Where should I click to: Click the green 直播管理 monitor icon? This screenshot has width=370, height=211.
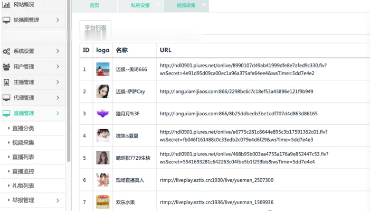6,113
